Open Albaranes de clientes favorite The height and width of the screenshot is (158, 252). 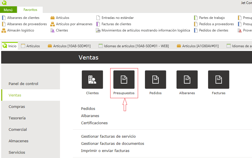21,18
